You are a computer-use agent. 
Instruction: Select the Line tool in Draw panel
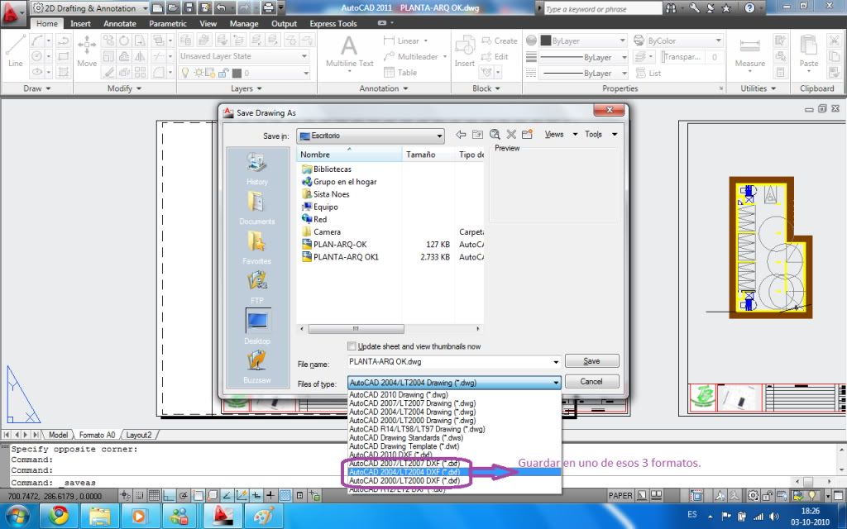(x=15, y=50)
